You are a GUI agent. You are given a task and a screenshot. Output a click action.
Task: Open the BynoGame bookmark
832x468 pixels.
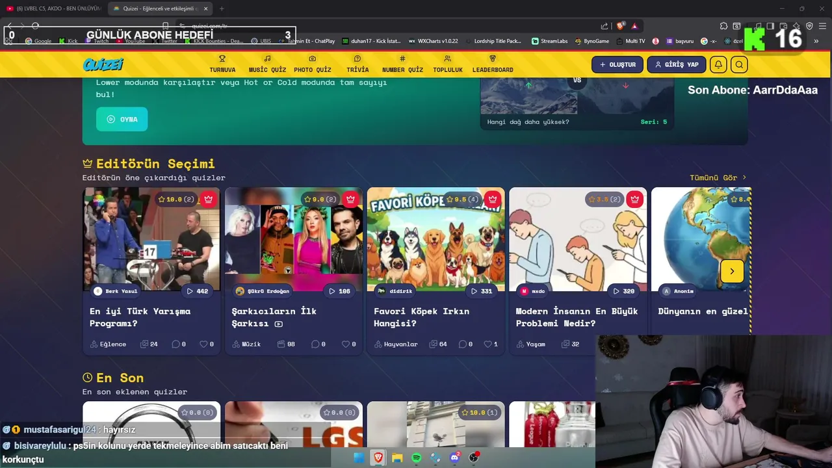pyautogui.click(x=591, y=41)
